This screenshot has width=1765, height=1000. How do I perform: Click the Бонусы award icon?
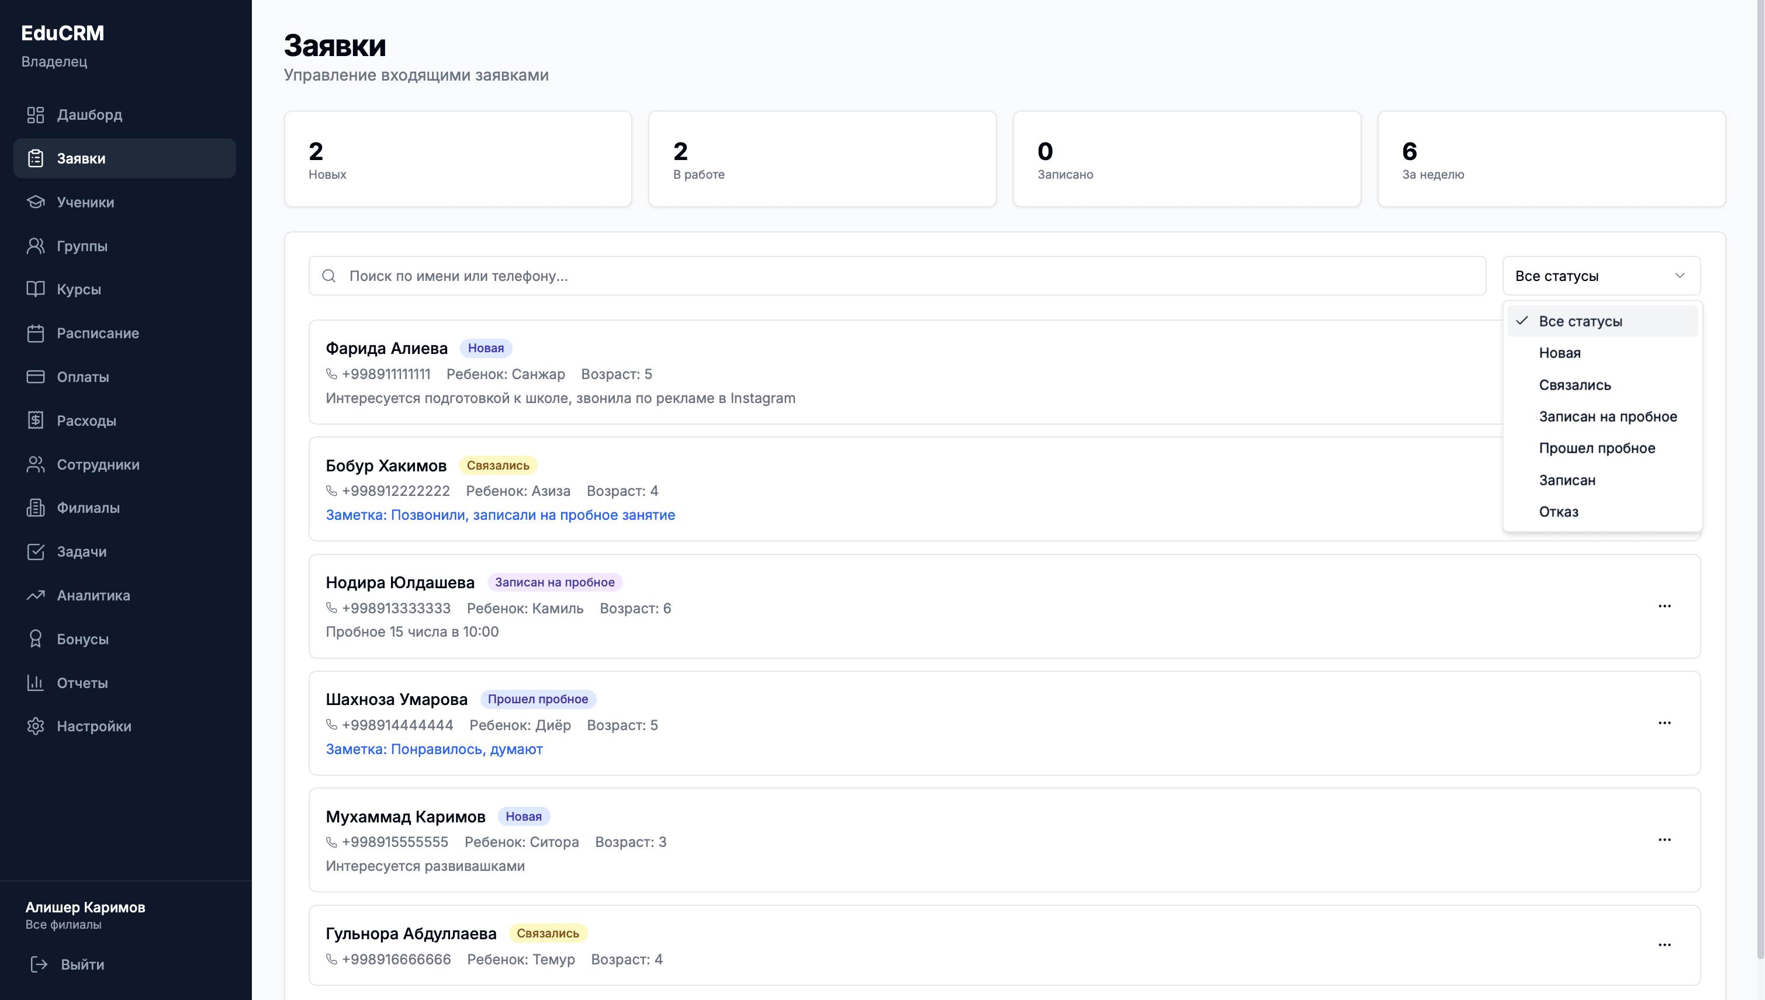pos(36,639)
